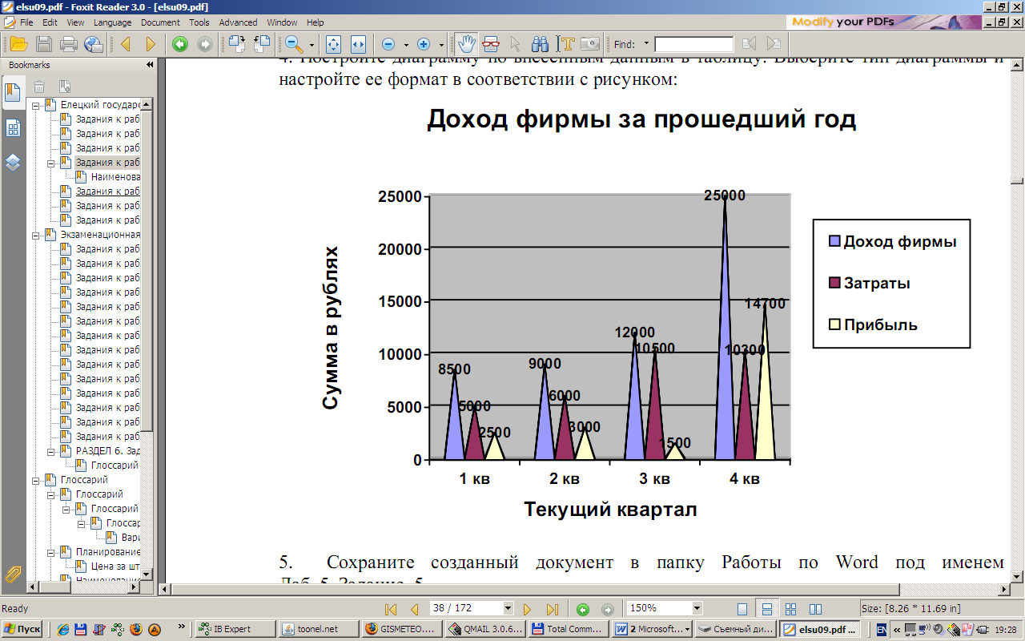Open the Bookmarks side panel tab icon
The width and height of the screenshot is (1025, 641).
point(14,92)
